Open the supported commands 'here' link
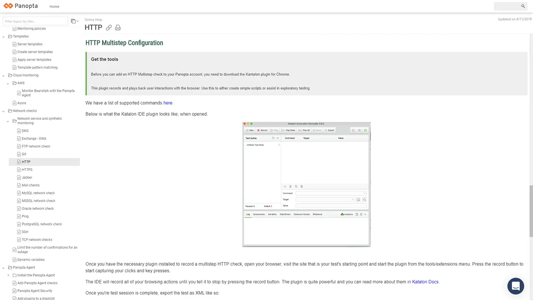Screen dimensions: 533x300 [x=167, y=103]
